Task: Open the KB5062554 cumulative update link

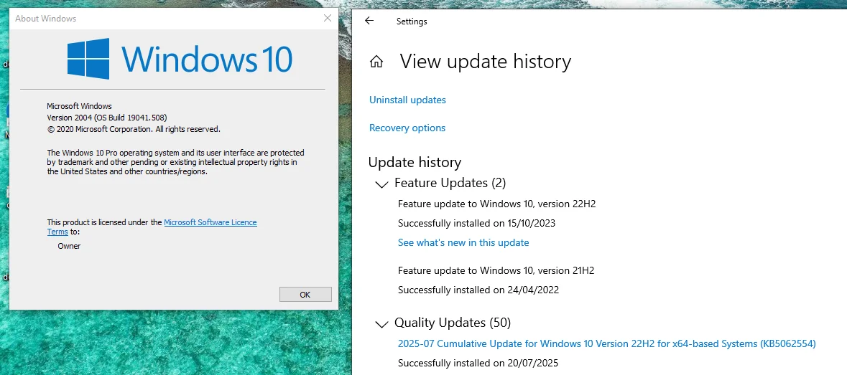Action: (x=606, y=343)
